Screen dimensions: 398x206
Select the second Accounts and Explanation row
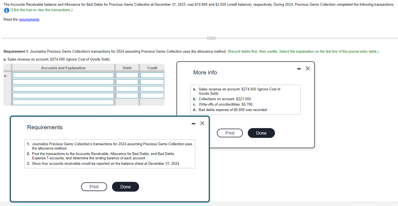coord(63,82)
